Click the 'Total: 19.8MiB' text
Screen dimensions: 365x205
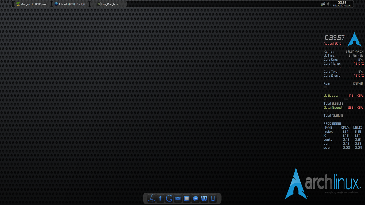point(333,116)
